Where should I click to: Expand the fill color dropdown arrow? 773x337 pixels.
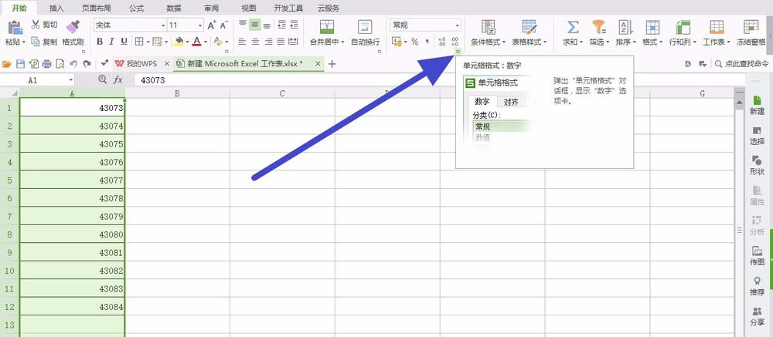(x=187, y=42)
